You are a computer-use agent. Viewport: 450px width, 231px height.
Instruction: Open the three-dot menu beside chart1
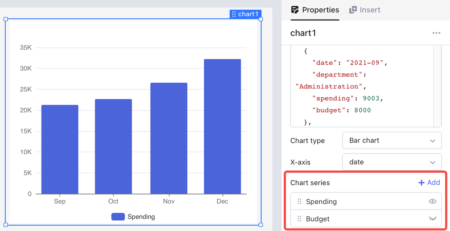coord(436,33)
